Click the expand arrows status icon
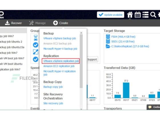160x120 pixels. click(x=36, y=52)
